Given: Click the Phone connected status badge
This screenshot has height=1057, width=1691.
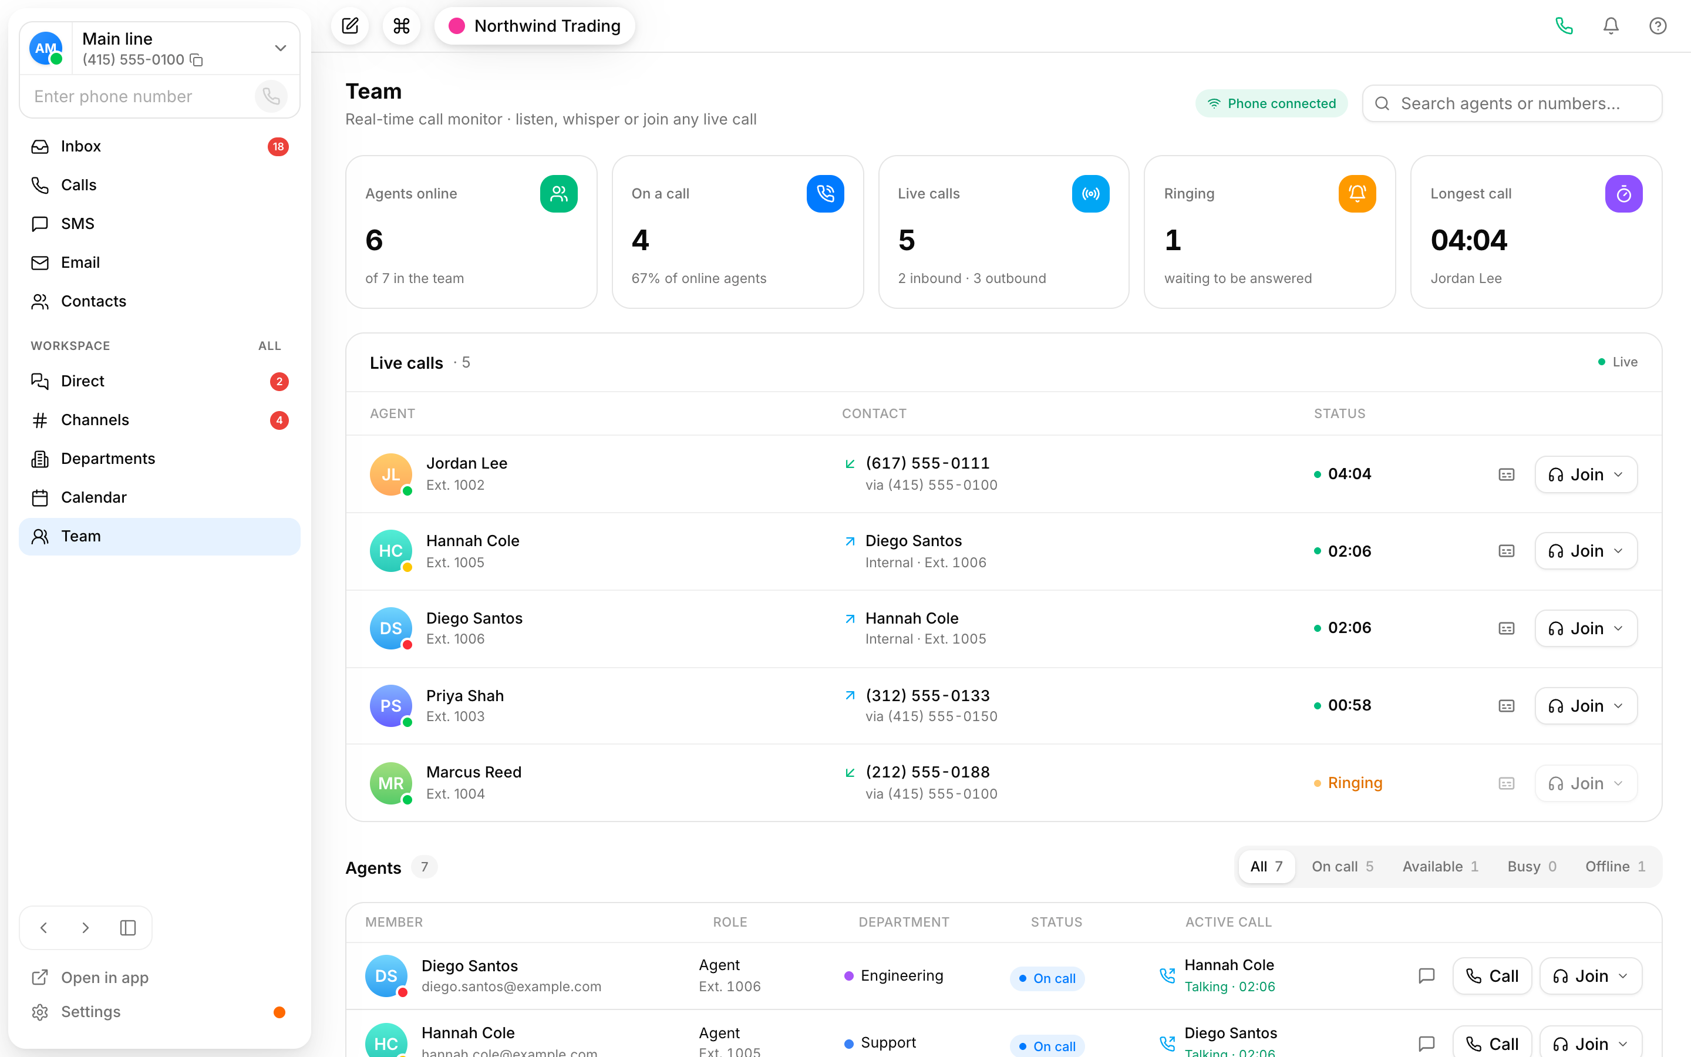Looking at the screenshot, I should click(x=1272, y=103).
